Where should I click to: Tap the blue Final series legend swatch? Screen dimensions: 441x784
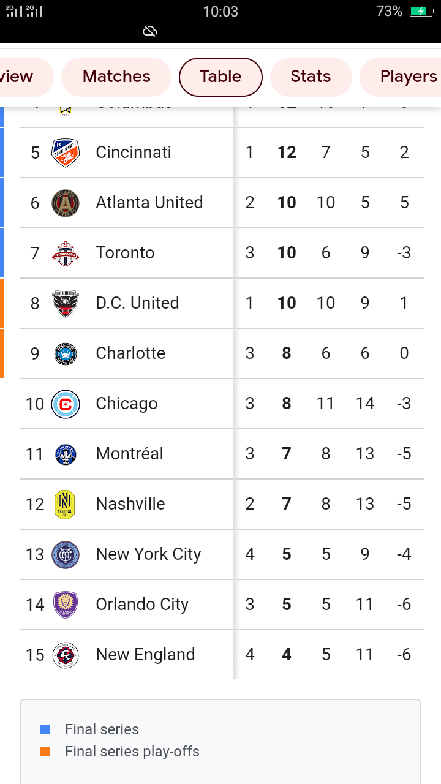click(45, 729)
